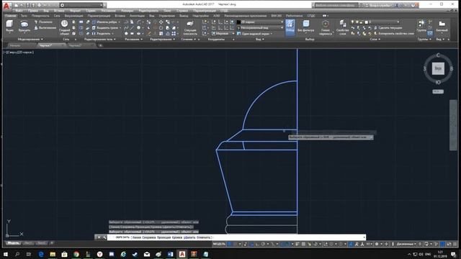The image size is (461, 259).
Task: Click the status bar customization icon at far right
Action: click(455, 244)
